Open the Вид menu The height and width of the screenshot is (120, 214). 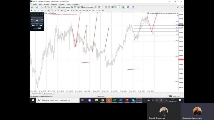click(40, 4)
